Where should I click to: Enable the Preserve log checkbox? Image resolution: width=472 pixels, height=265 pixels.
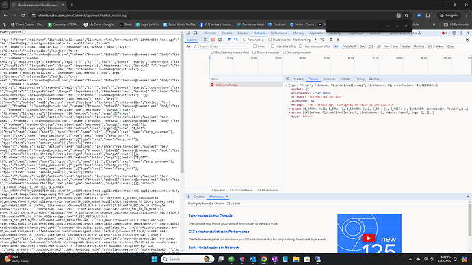click(245, 40)
